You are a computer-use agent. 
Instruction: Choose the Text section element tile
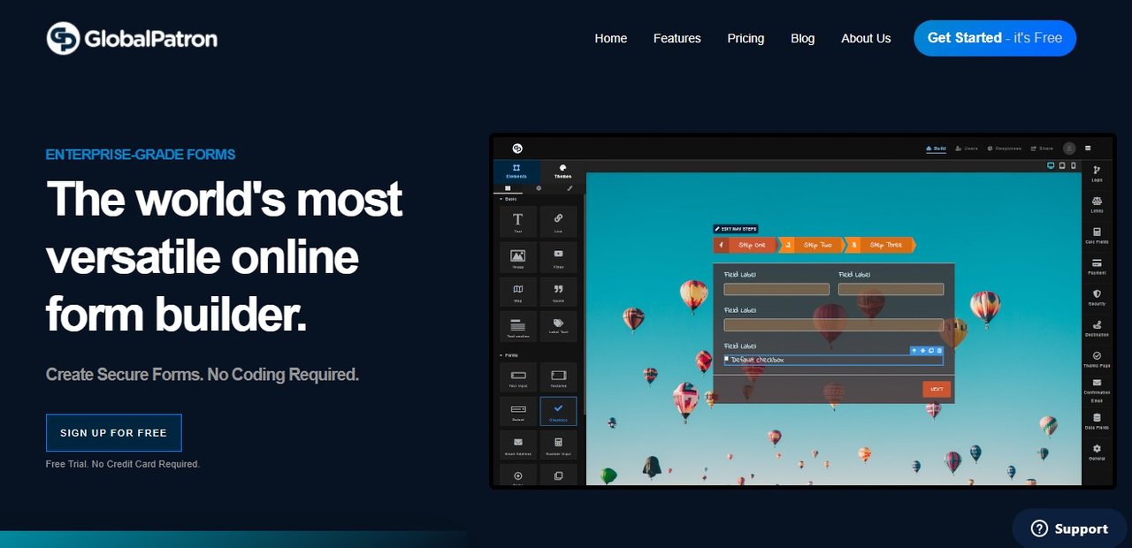click(518, 327)
